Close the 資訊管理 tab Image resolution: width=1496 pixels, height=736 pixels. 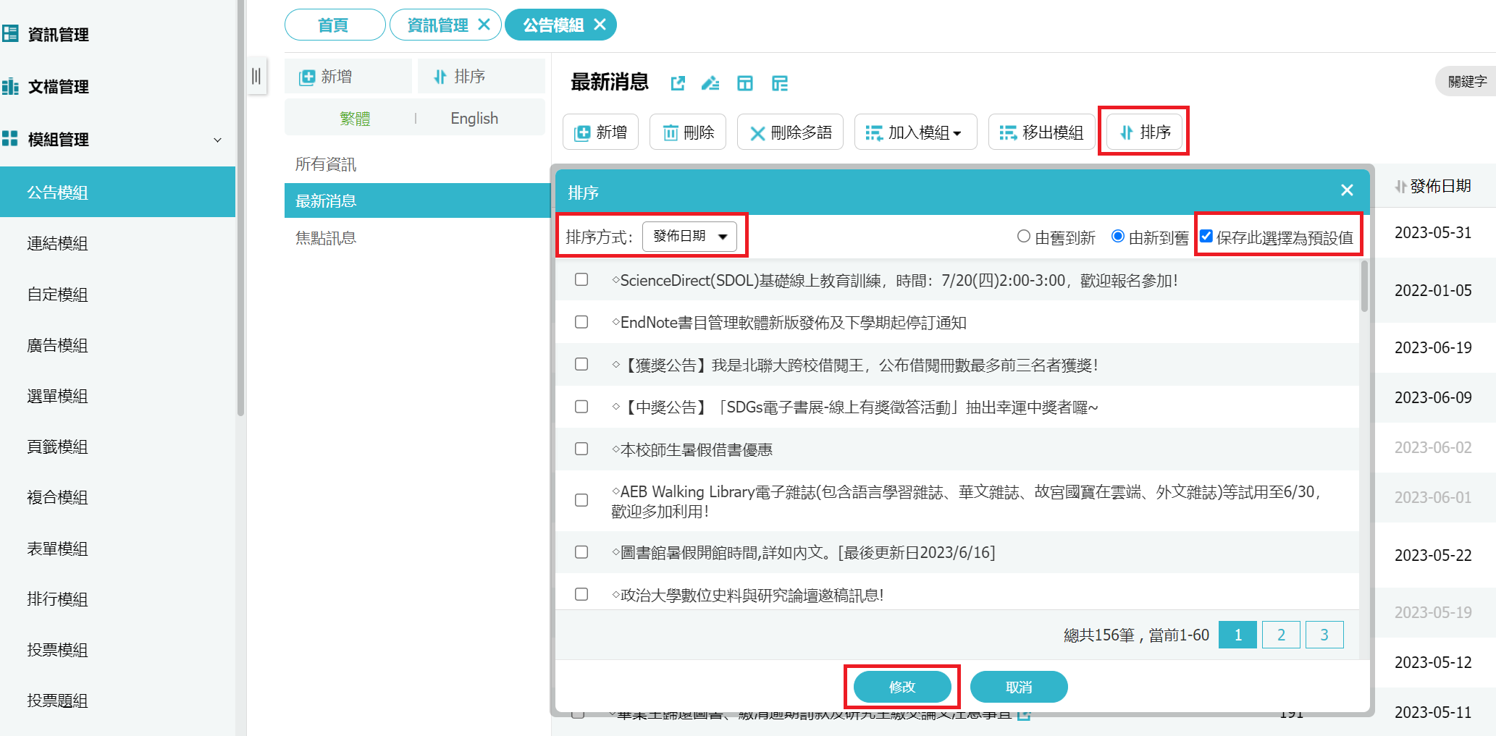point(484,25)
